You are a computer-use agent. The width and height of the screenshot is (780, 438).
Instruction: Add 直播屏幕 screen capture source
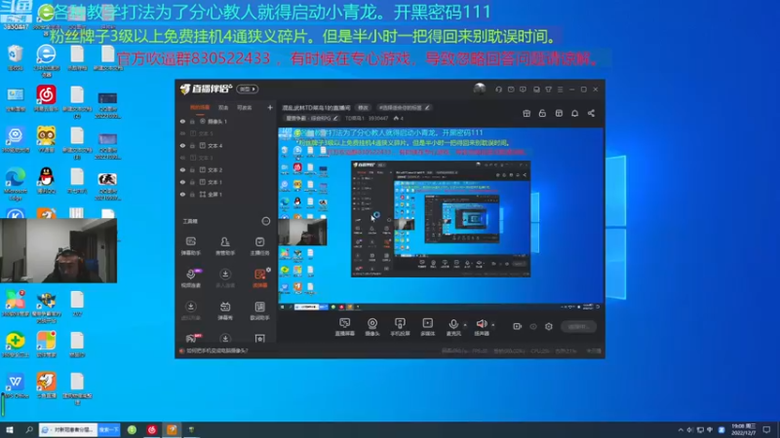(345, 327)
